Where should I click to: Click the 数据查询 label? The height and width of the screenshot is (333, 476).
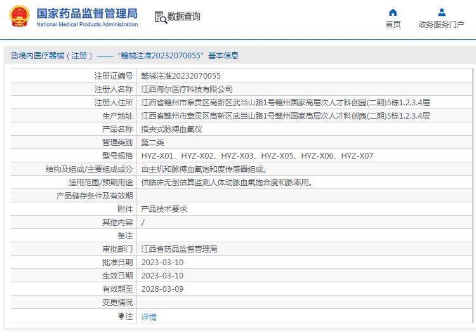tap(183, 16)
